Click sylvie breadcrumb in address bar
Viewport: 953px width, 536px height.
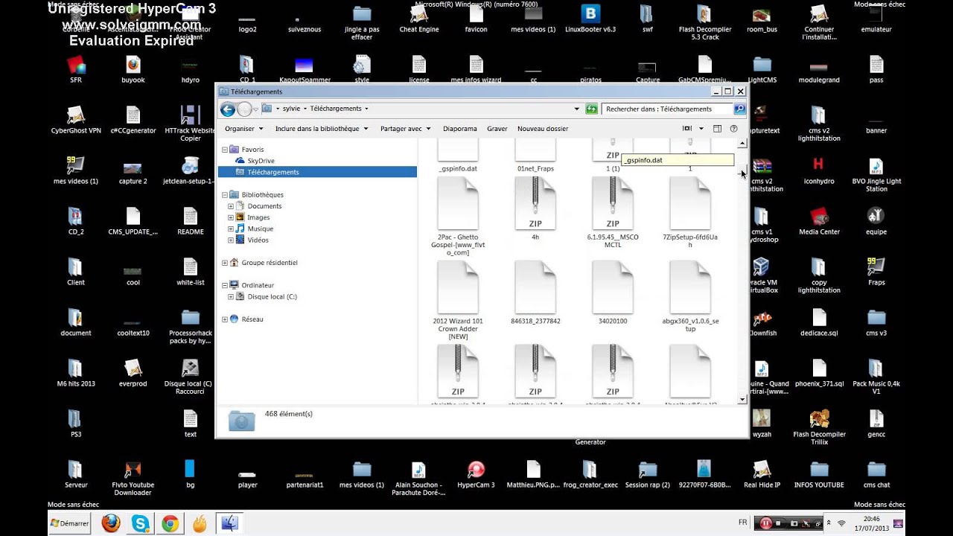tap(291, 109)
